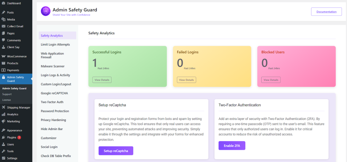This screenshot has width=347, height=162.
Task: Click the Client Say person icon
Action: [x=3, y=47]
